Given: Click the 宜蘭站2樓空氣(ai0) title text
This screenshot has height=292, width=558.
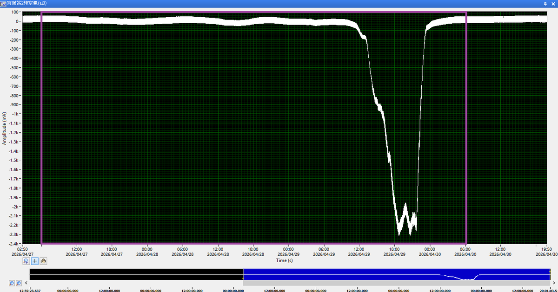Looking at the screenshot, I should (27, 3).
